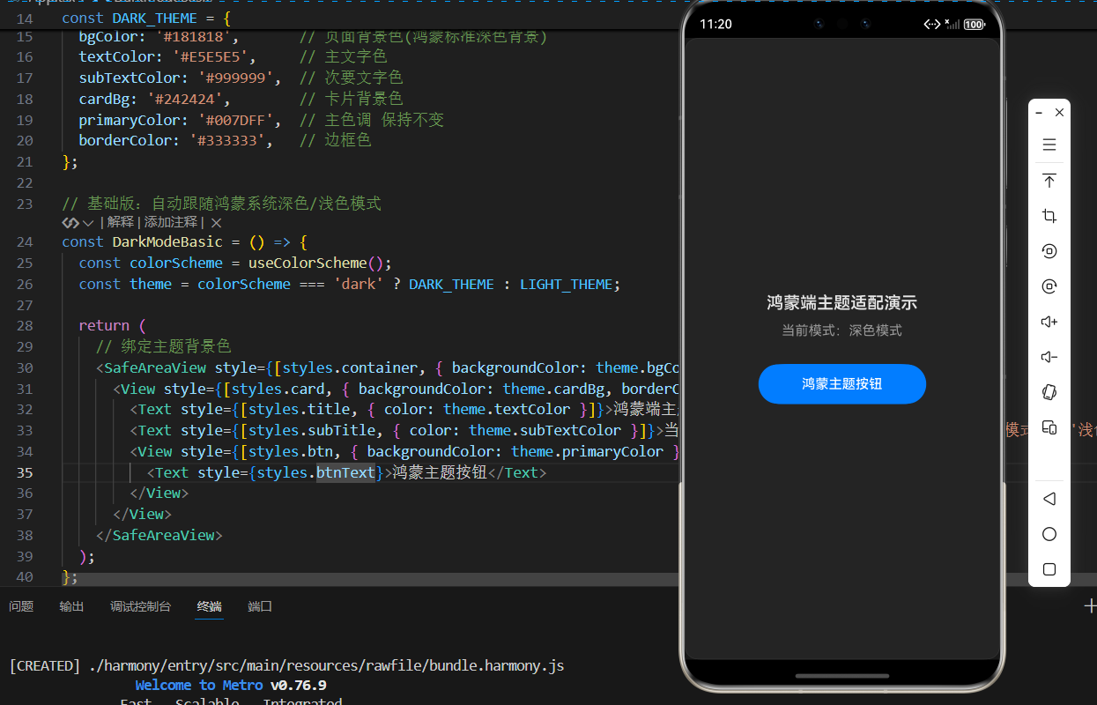This screenshot has height=705, width=1097.
Task: Close the emulator toolbar panel
Action: (x=1059, y=113)
